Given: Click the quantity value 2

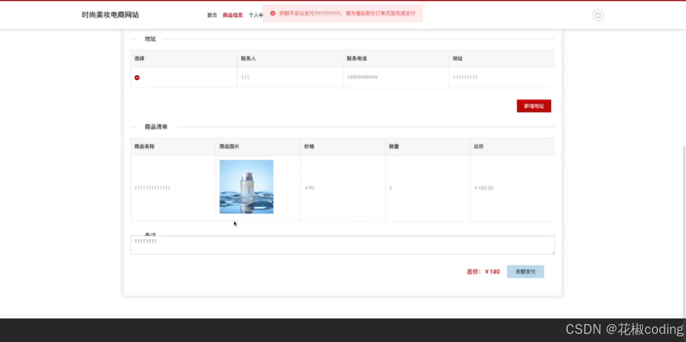Looking at the screenshot, I should point(390,188).
